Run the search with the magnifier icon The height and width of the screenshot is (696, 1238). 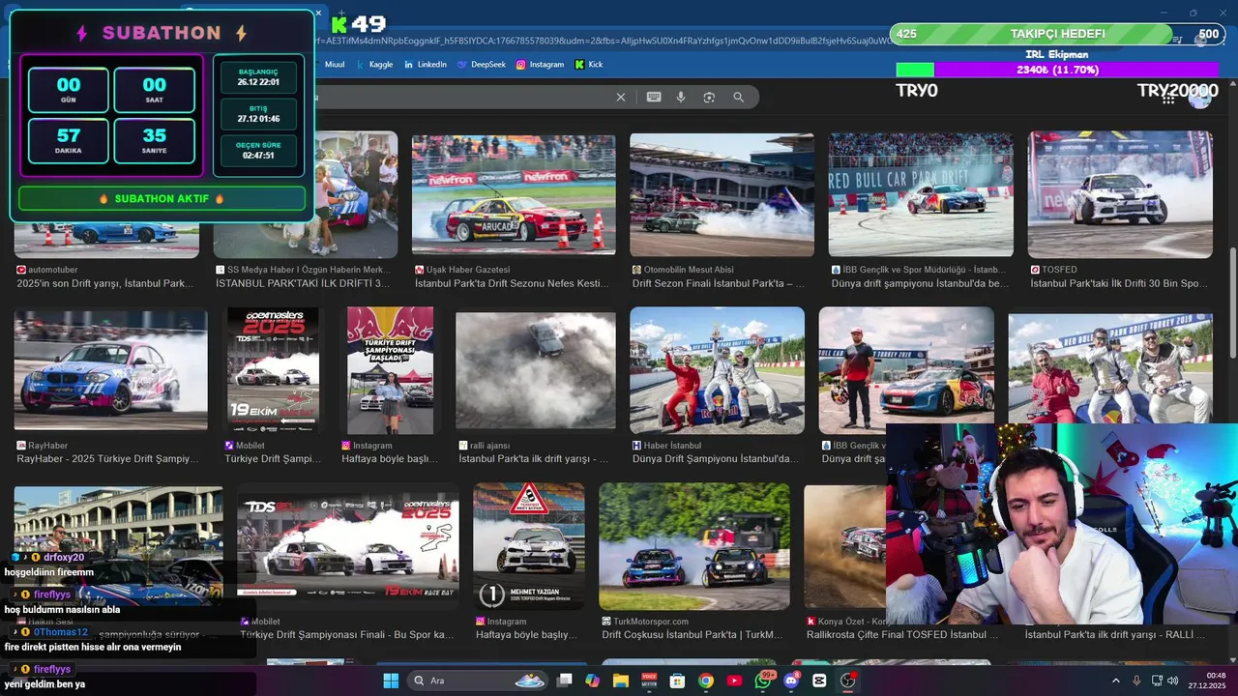click(x=739, y=97)
